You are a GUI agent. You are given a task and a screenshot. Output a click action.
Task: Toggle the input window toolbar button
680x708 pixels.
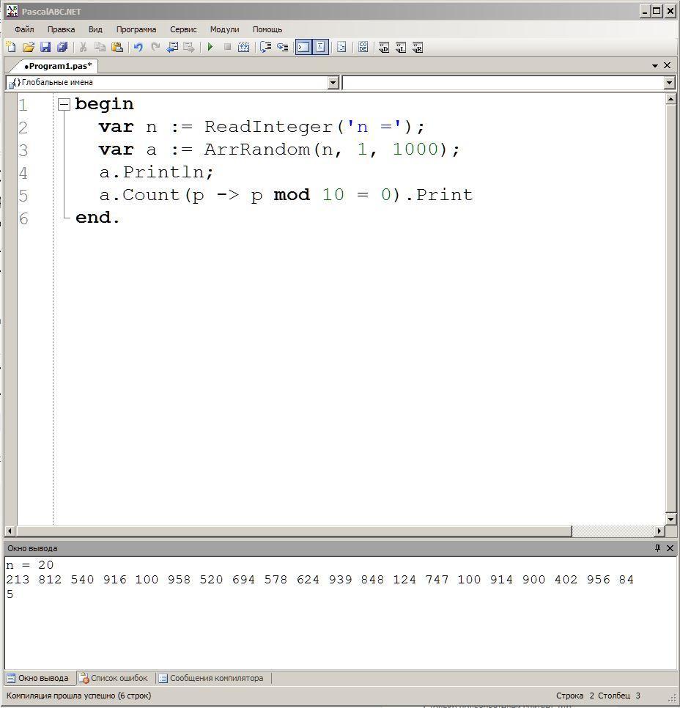click(320, 47)
